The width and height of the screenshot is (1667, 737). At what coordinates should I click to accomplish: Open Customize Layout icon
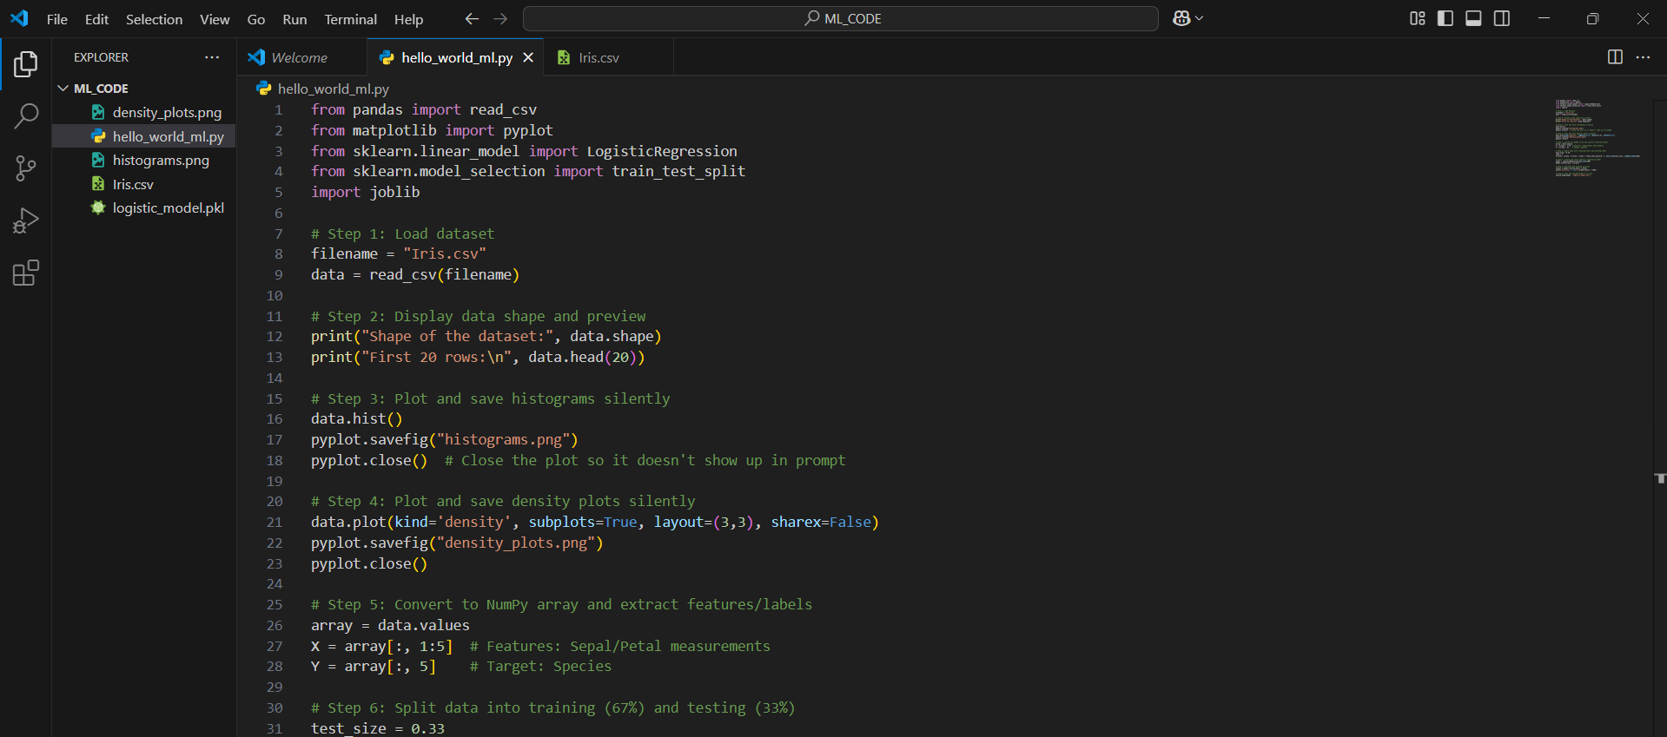click(x=1418, y=18)
